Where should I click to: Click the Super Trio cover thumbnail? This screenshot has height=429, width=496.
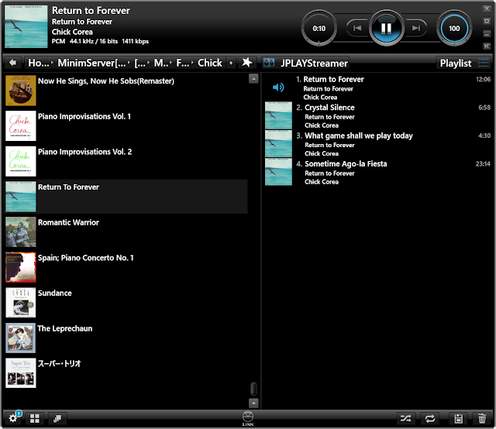21,373
